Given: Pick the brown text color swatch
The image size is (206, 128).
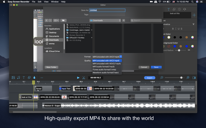Looking at the screenshot, I should [x=187, y=37].
